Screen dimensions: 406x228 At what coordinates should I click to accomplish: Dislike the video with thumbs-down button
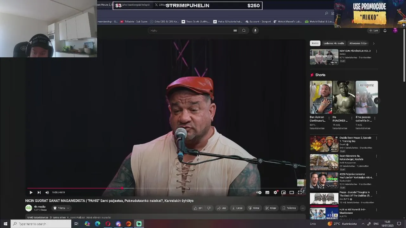[x=209, y=208]
